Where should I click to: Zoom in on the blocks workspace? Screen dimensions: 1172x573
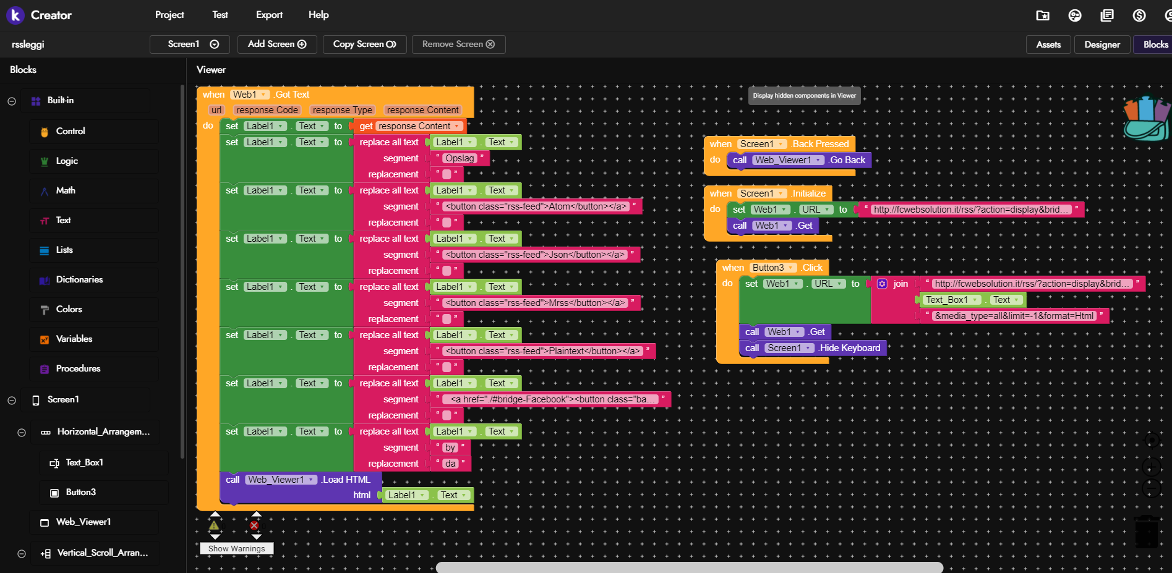1151,467
